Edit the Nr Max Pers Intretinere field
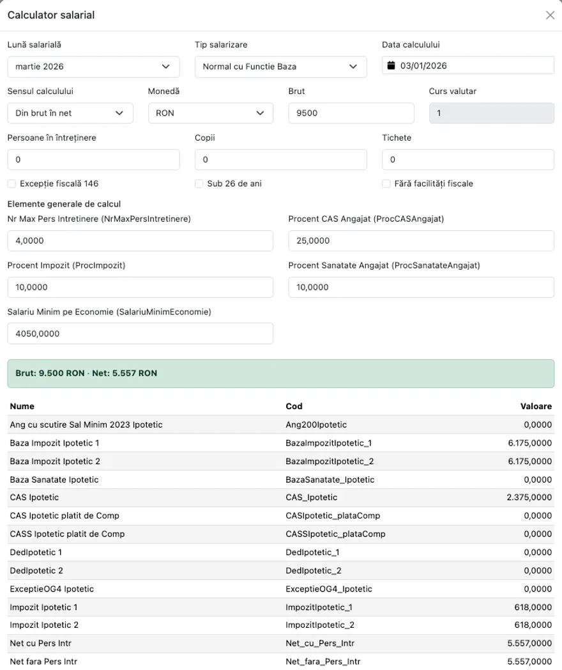 (x=140, y=241)
